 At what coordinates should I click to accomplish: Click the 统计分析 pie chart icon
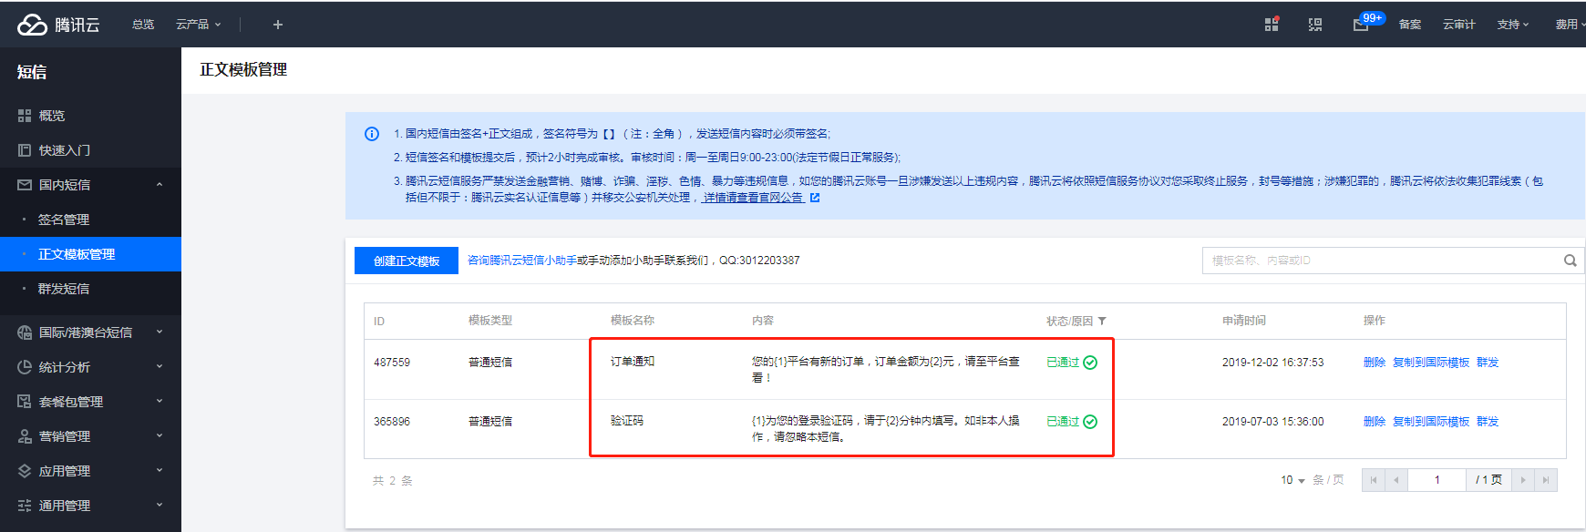pyautogui.click(x=25, y=367)
